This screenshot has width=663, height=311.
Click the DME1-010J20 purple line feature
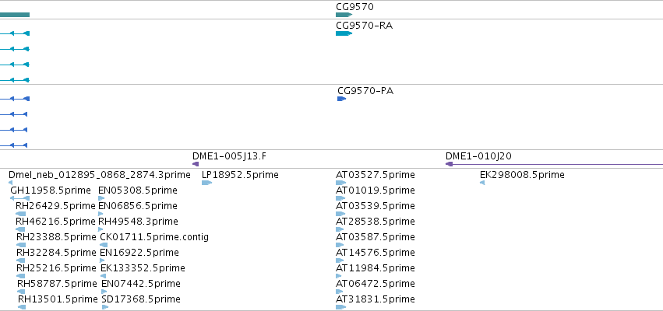click(555, 164)
